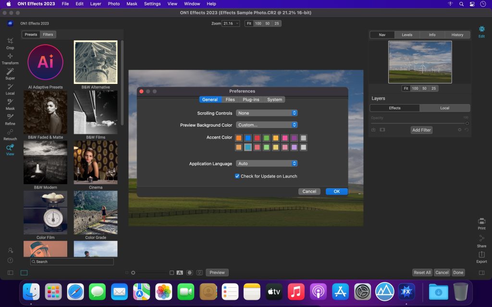Expand the Preview Background Color dropdown
Viewport: 492px width, 307px height.
click(267, 125)
